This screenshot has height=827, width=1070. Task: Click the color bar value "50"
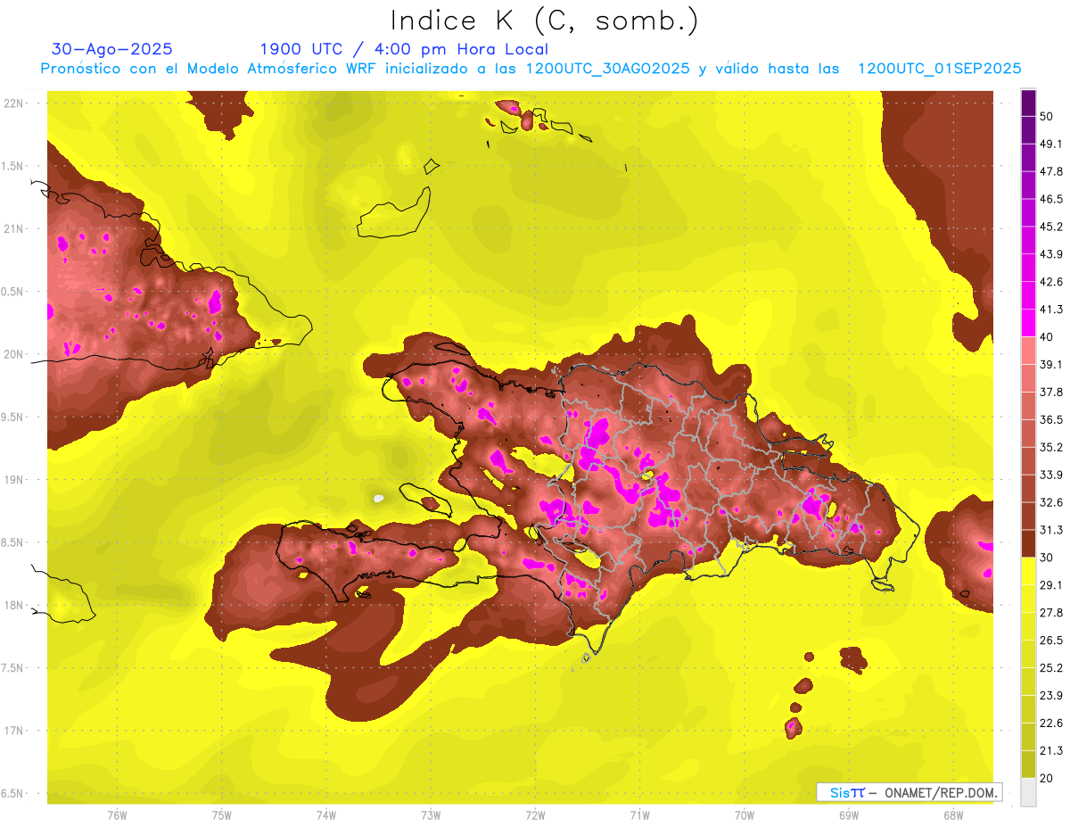coord(1047,116)
